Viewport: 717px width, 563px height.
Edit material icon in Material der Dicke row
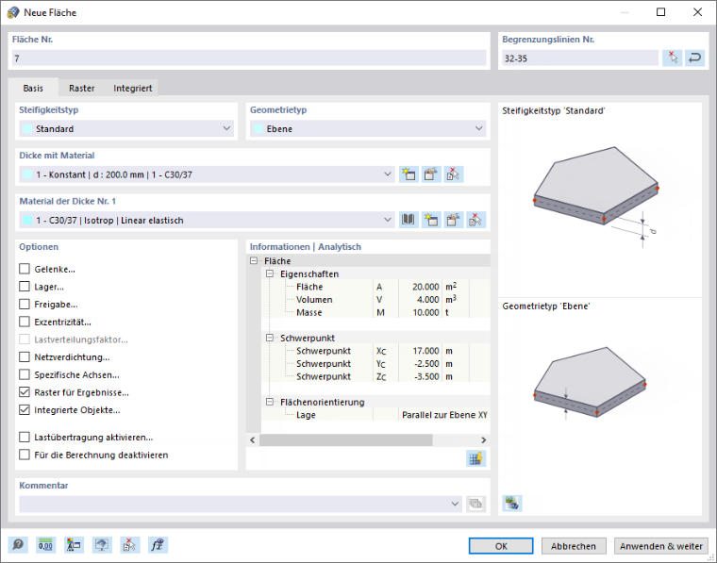pyautogui.click(x=453, y=220)
